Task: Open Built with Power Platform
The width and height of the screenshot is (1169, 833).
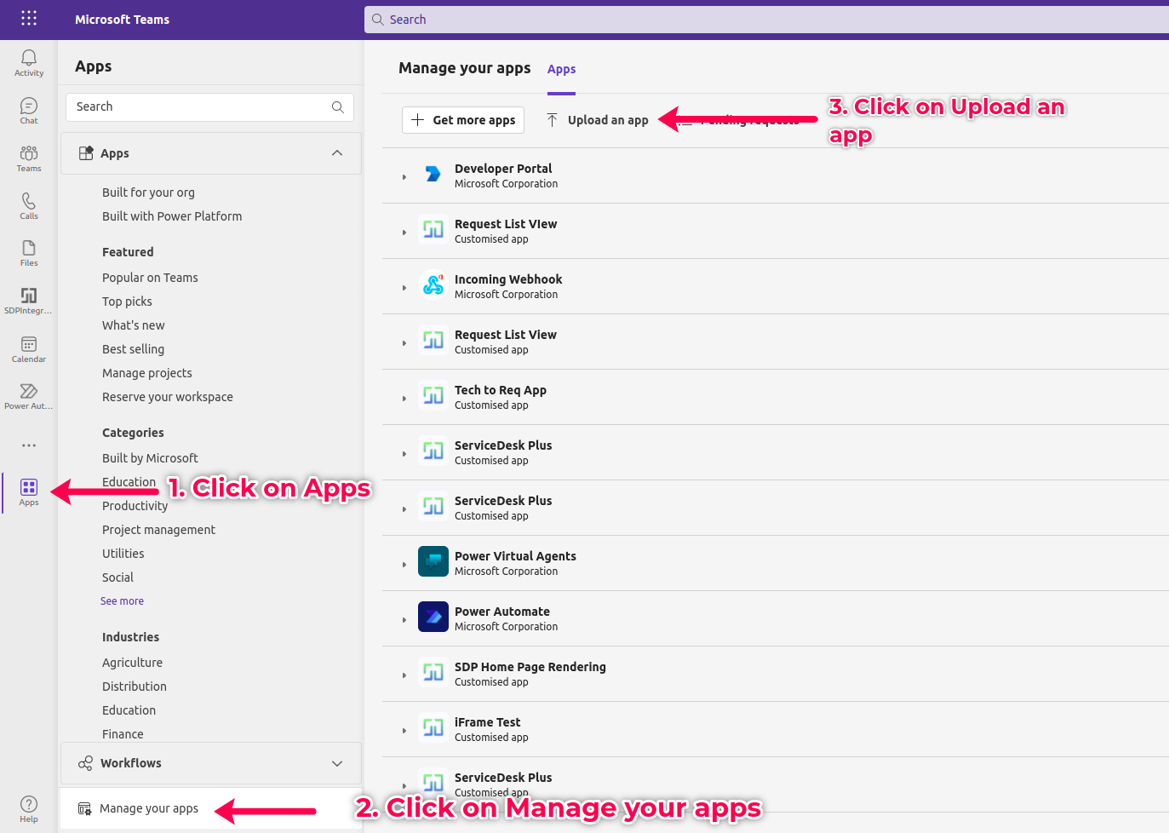Action: click(x=172, y=216)
